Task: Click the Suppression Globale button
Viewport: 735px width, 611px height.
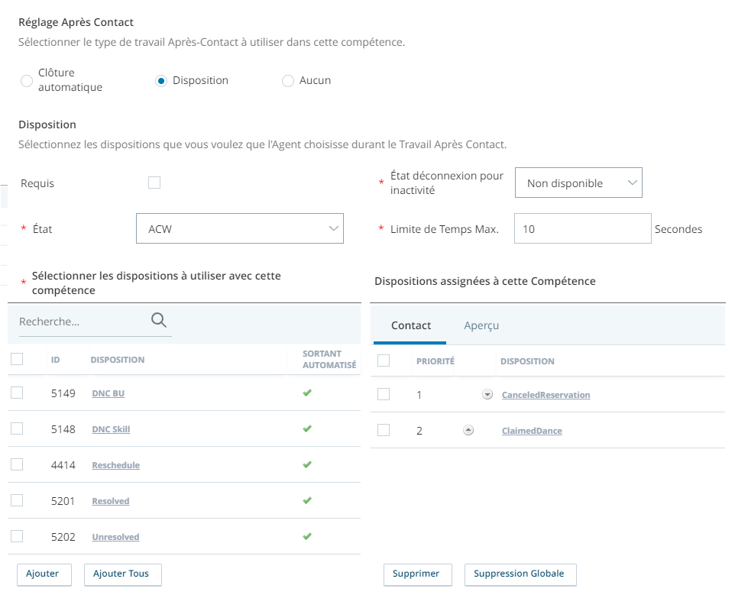Action: [520, 574]
